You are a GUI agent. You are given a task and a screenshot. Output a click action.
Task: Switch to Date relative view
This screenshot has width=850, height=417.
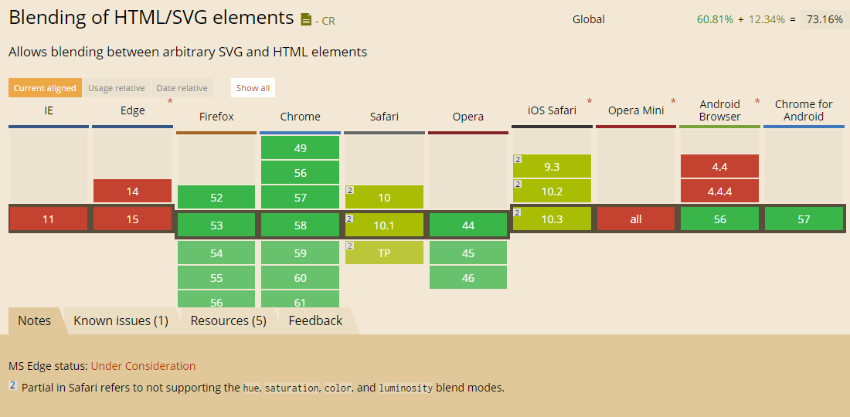coord(182,88)
